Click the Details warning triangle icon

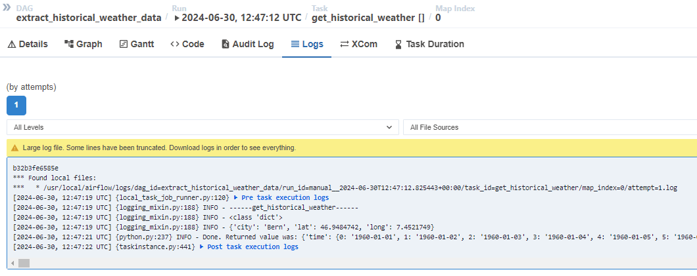pos(12,45)
